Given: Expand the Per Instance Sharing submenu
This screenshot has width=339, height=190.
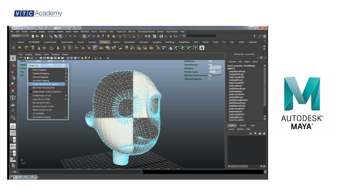Looking at the screenshot, I should [x=66, y=117].
